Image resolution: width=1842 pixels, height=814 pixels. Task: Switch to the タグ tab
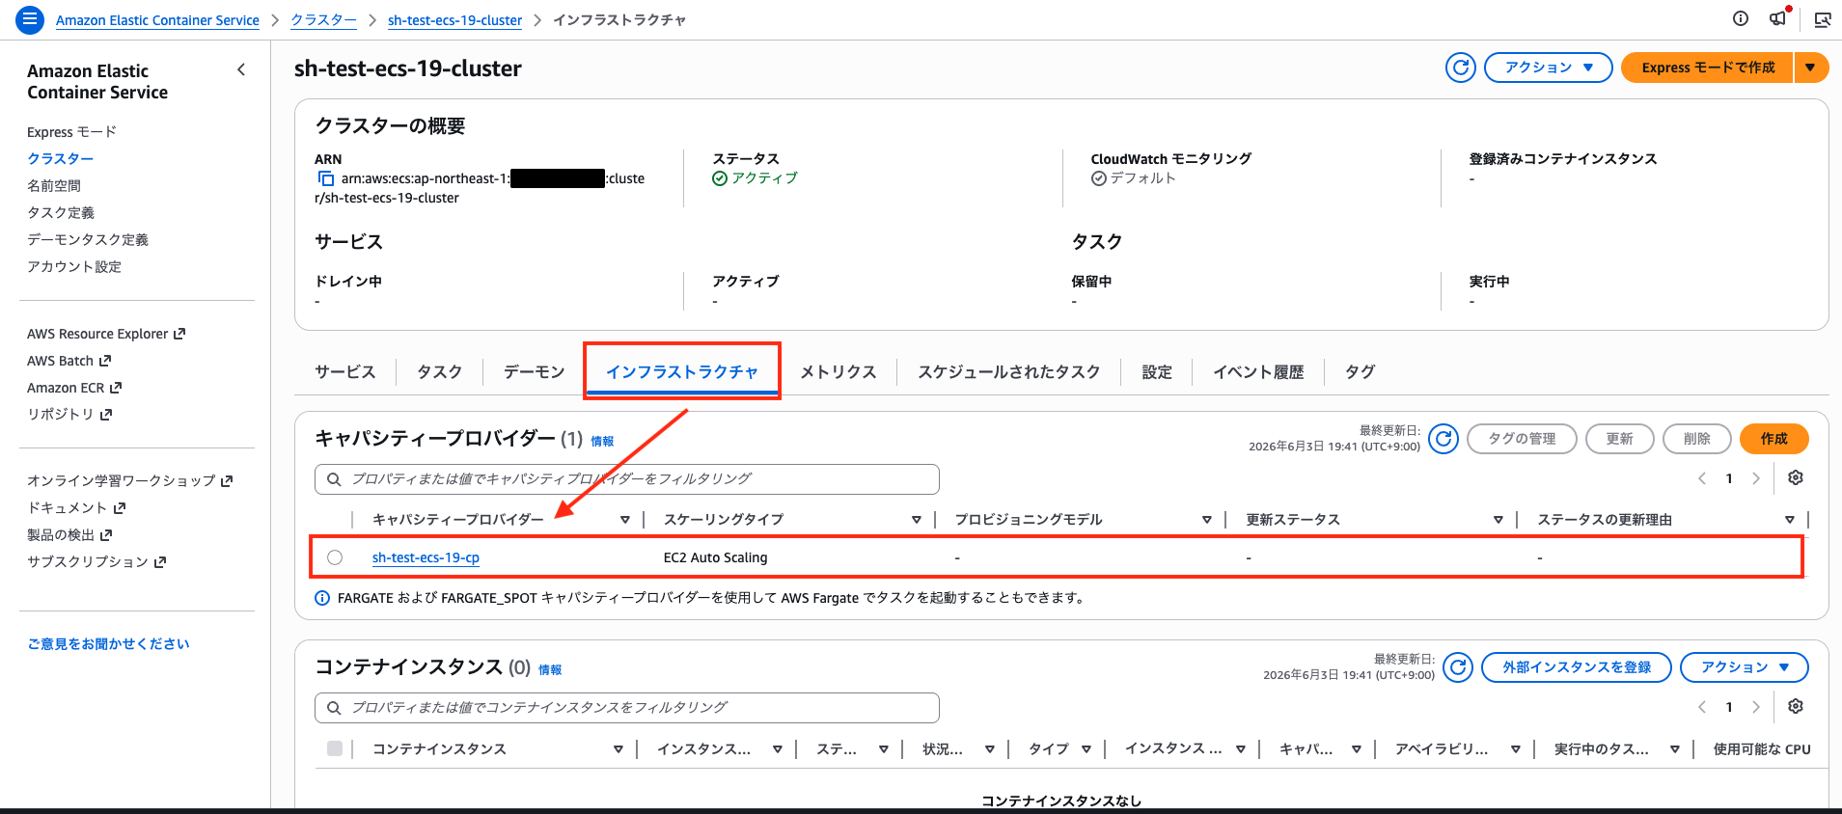[x=1360, y=371]
